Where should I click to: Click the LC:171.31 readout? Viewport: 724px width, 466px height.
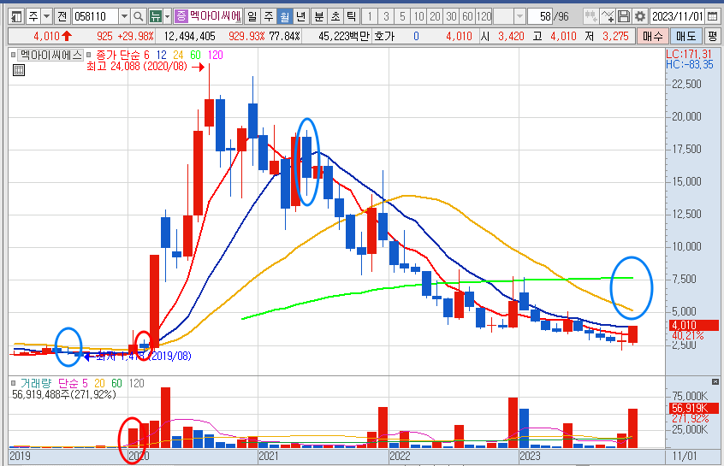coord(689,54)
